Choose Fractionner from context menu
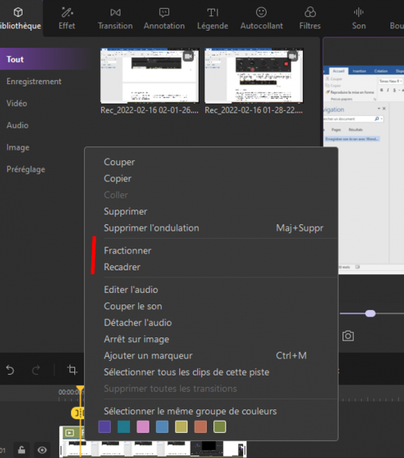Viewport: 404px width, 458px height. coord(211,251)
